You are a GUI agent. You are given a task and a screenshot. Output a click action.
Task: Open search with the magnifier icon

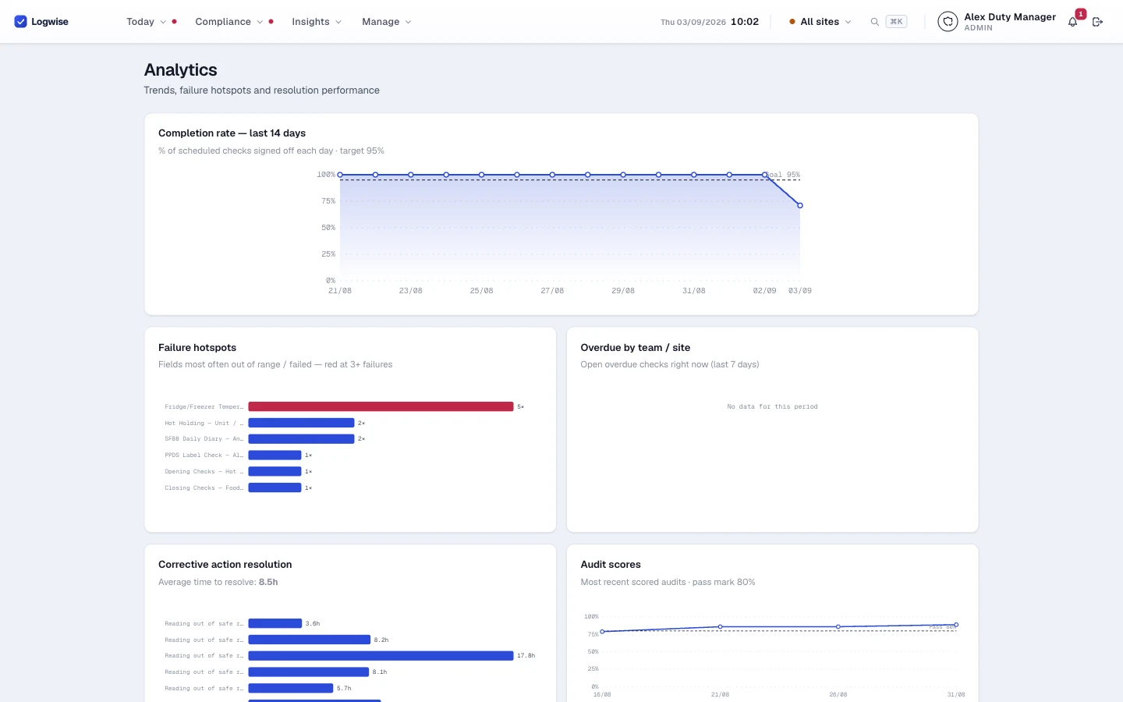pos(875,22)
